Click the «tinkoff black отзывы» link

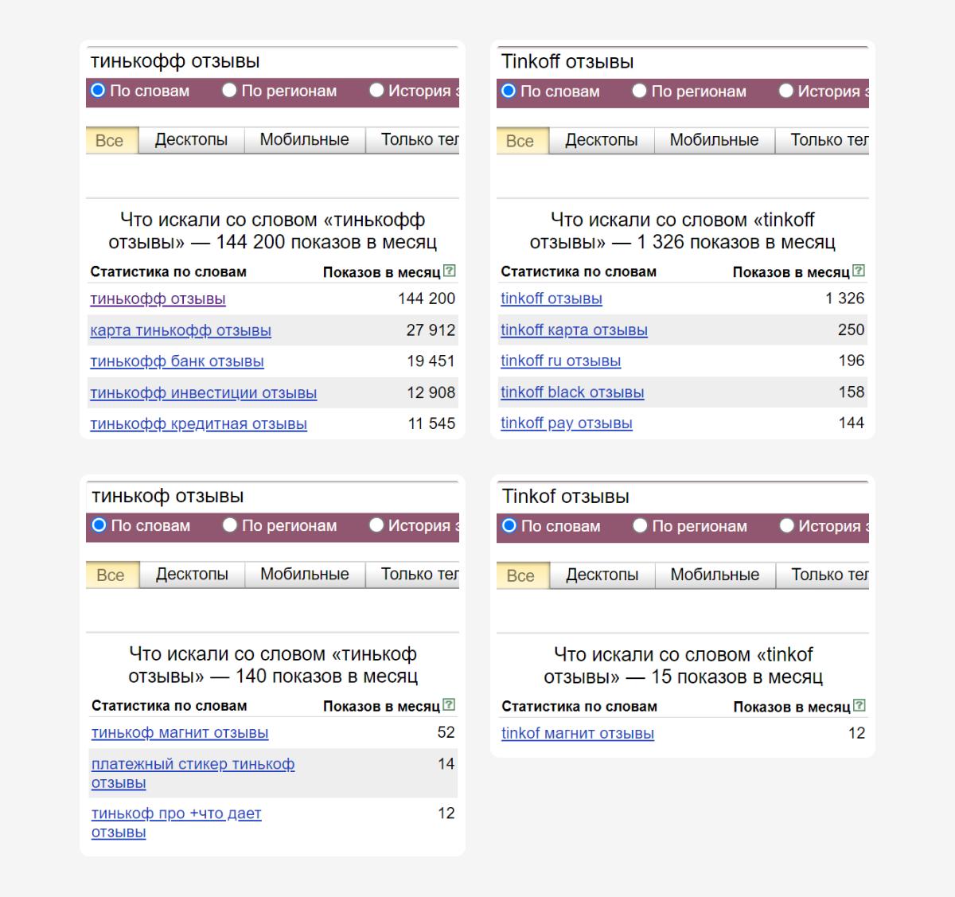(x=572, y=392)
